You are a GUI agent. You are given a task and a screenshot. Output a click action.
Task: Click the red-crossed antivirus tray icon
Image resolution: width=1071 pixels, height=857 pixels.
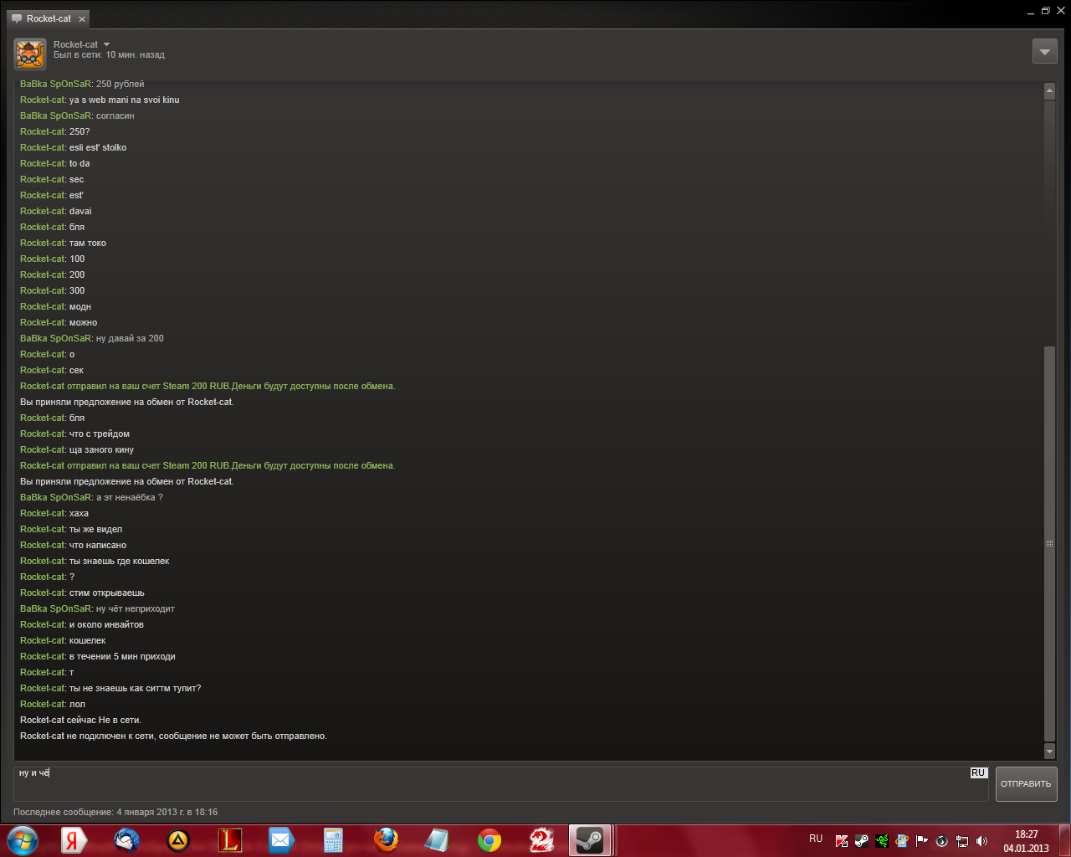tap(842, 841)
